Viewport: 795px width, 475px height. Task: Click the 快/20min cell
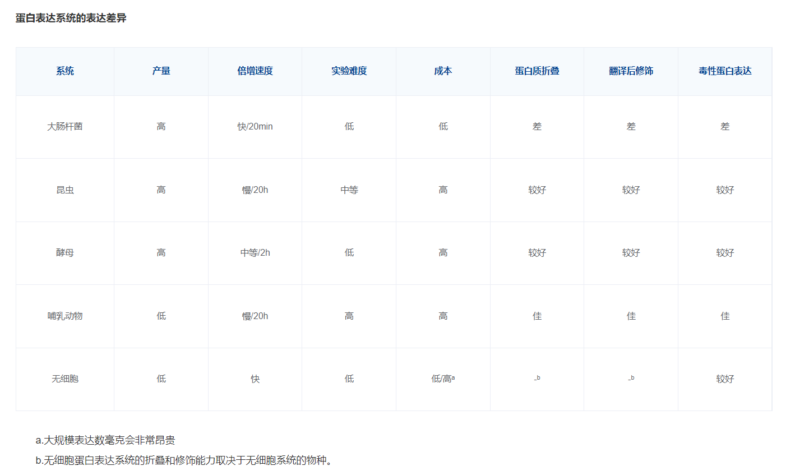pyautogui.click(x=255, y=127)
